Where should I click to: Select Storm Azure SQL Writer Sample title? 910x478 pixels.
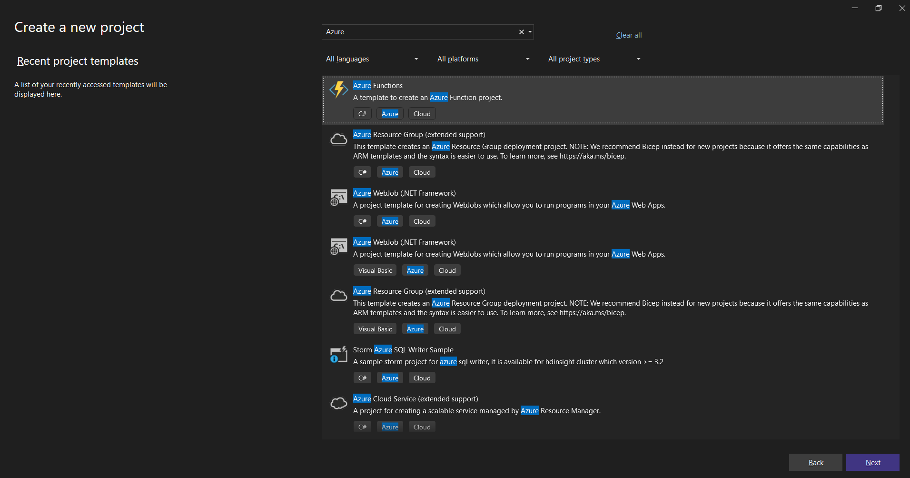pos(403,350)
